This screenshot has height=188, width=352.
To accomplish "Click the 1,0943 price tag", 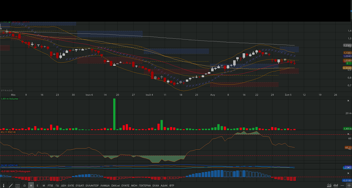I will coord(347,56).
